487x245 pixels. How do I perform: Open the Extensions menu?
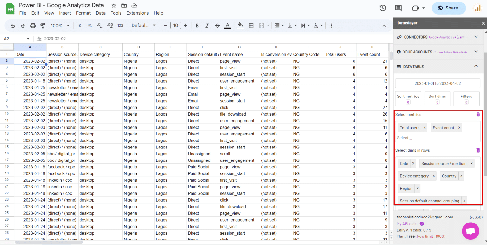(x=137, y=13)
